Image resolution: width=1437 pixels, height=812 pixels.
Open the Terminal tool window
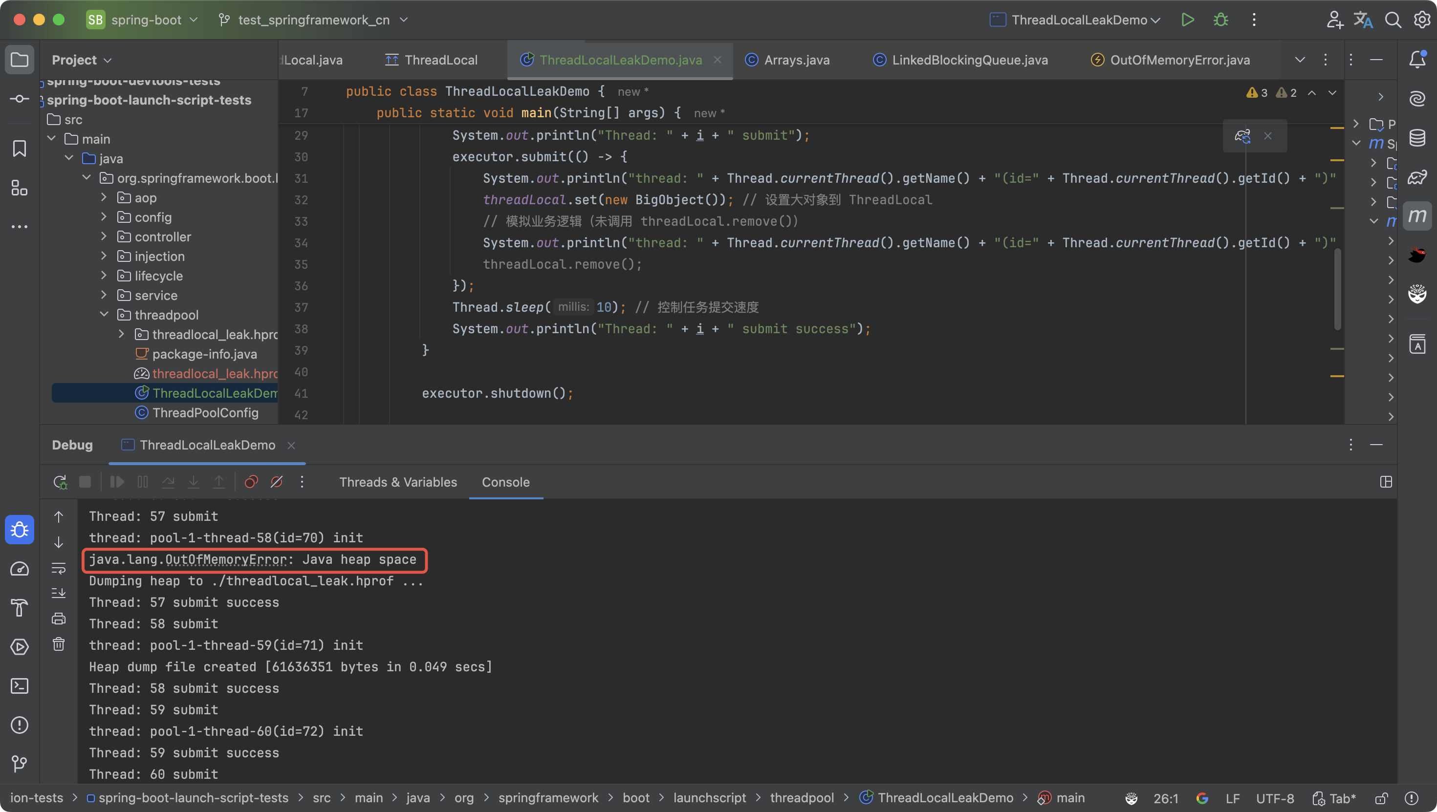click(x=20, y=686)
